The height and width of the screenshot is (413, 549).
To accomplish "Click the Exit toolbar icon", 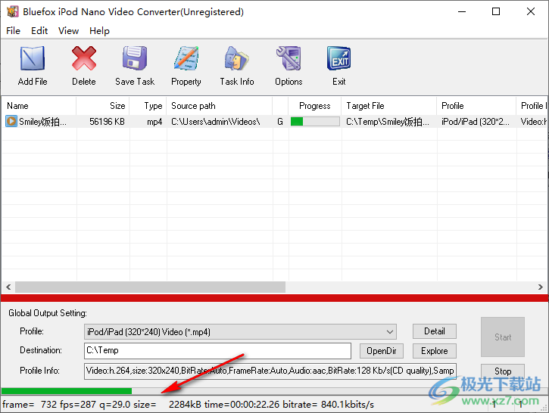I will [x=339, y=58].
